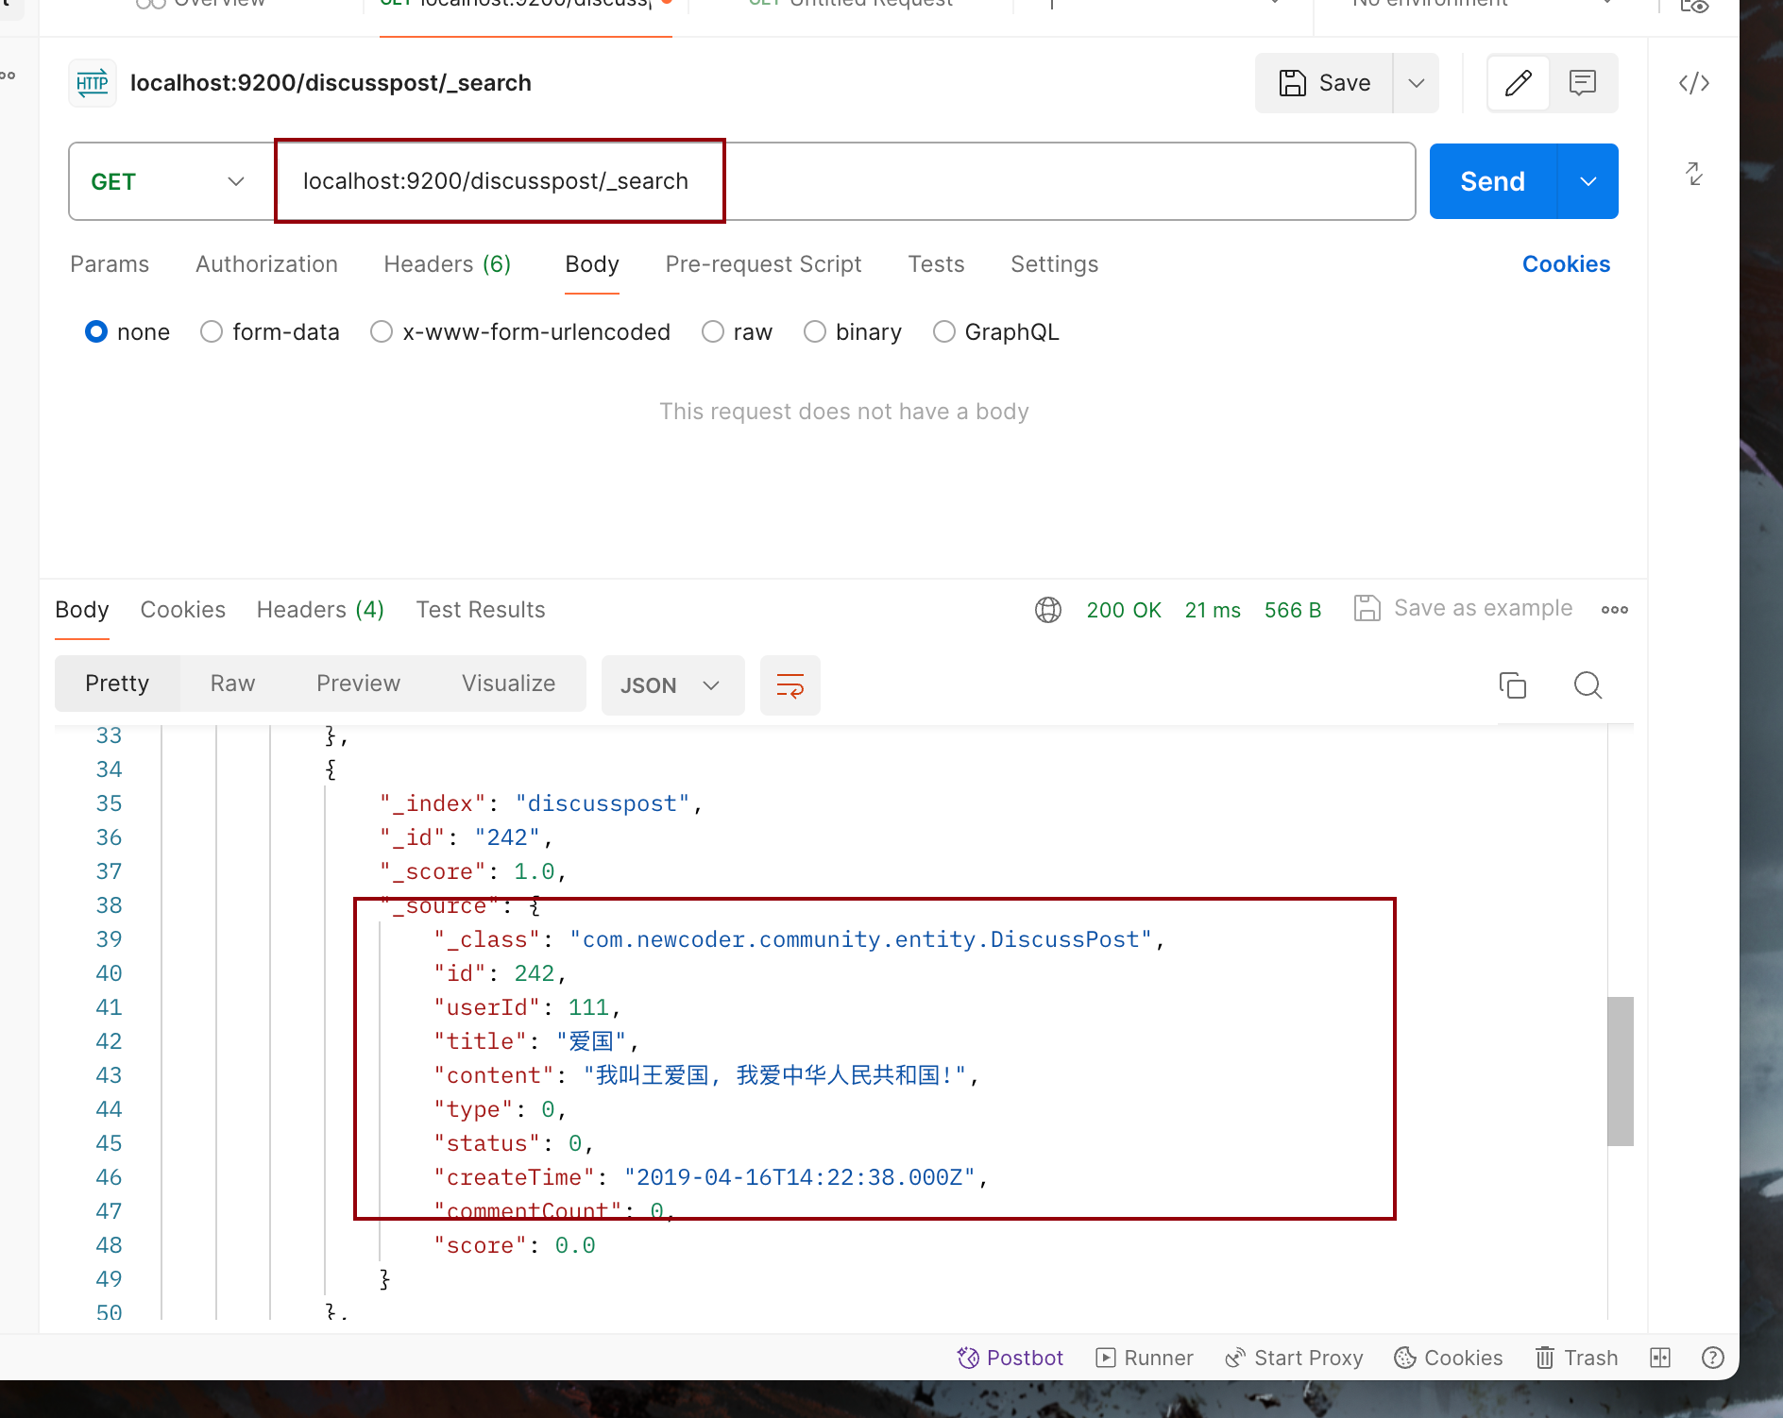The height and width of the screenshot is (1418, 1783).
Task: Click the response vertical scrollbar thumb
Action: (1621, 1071)
